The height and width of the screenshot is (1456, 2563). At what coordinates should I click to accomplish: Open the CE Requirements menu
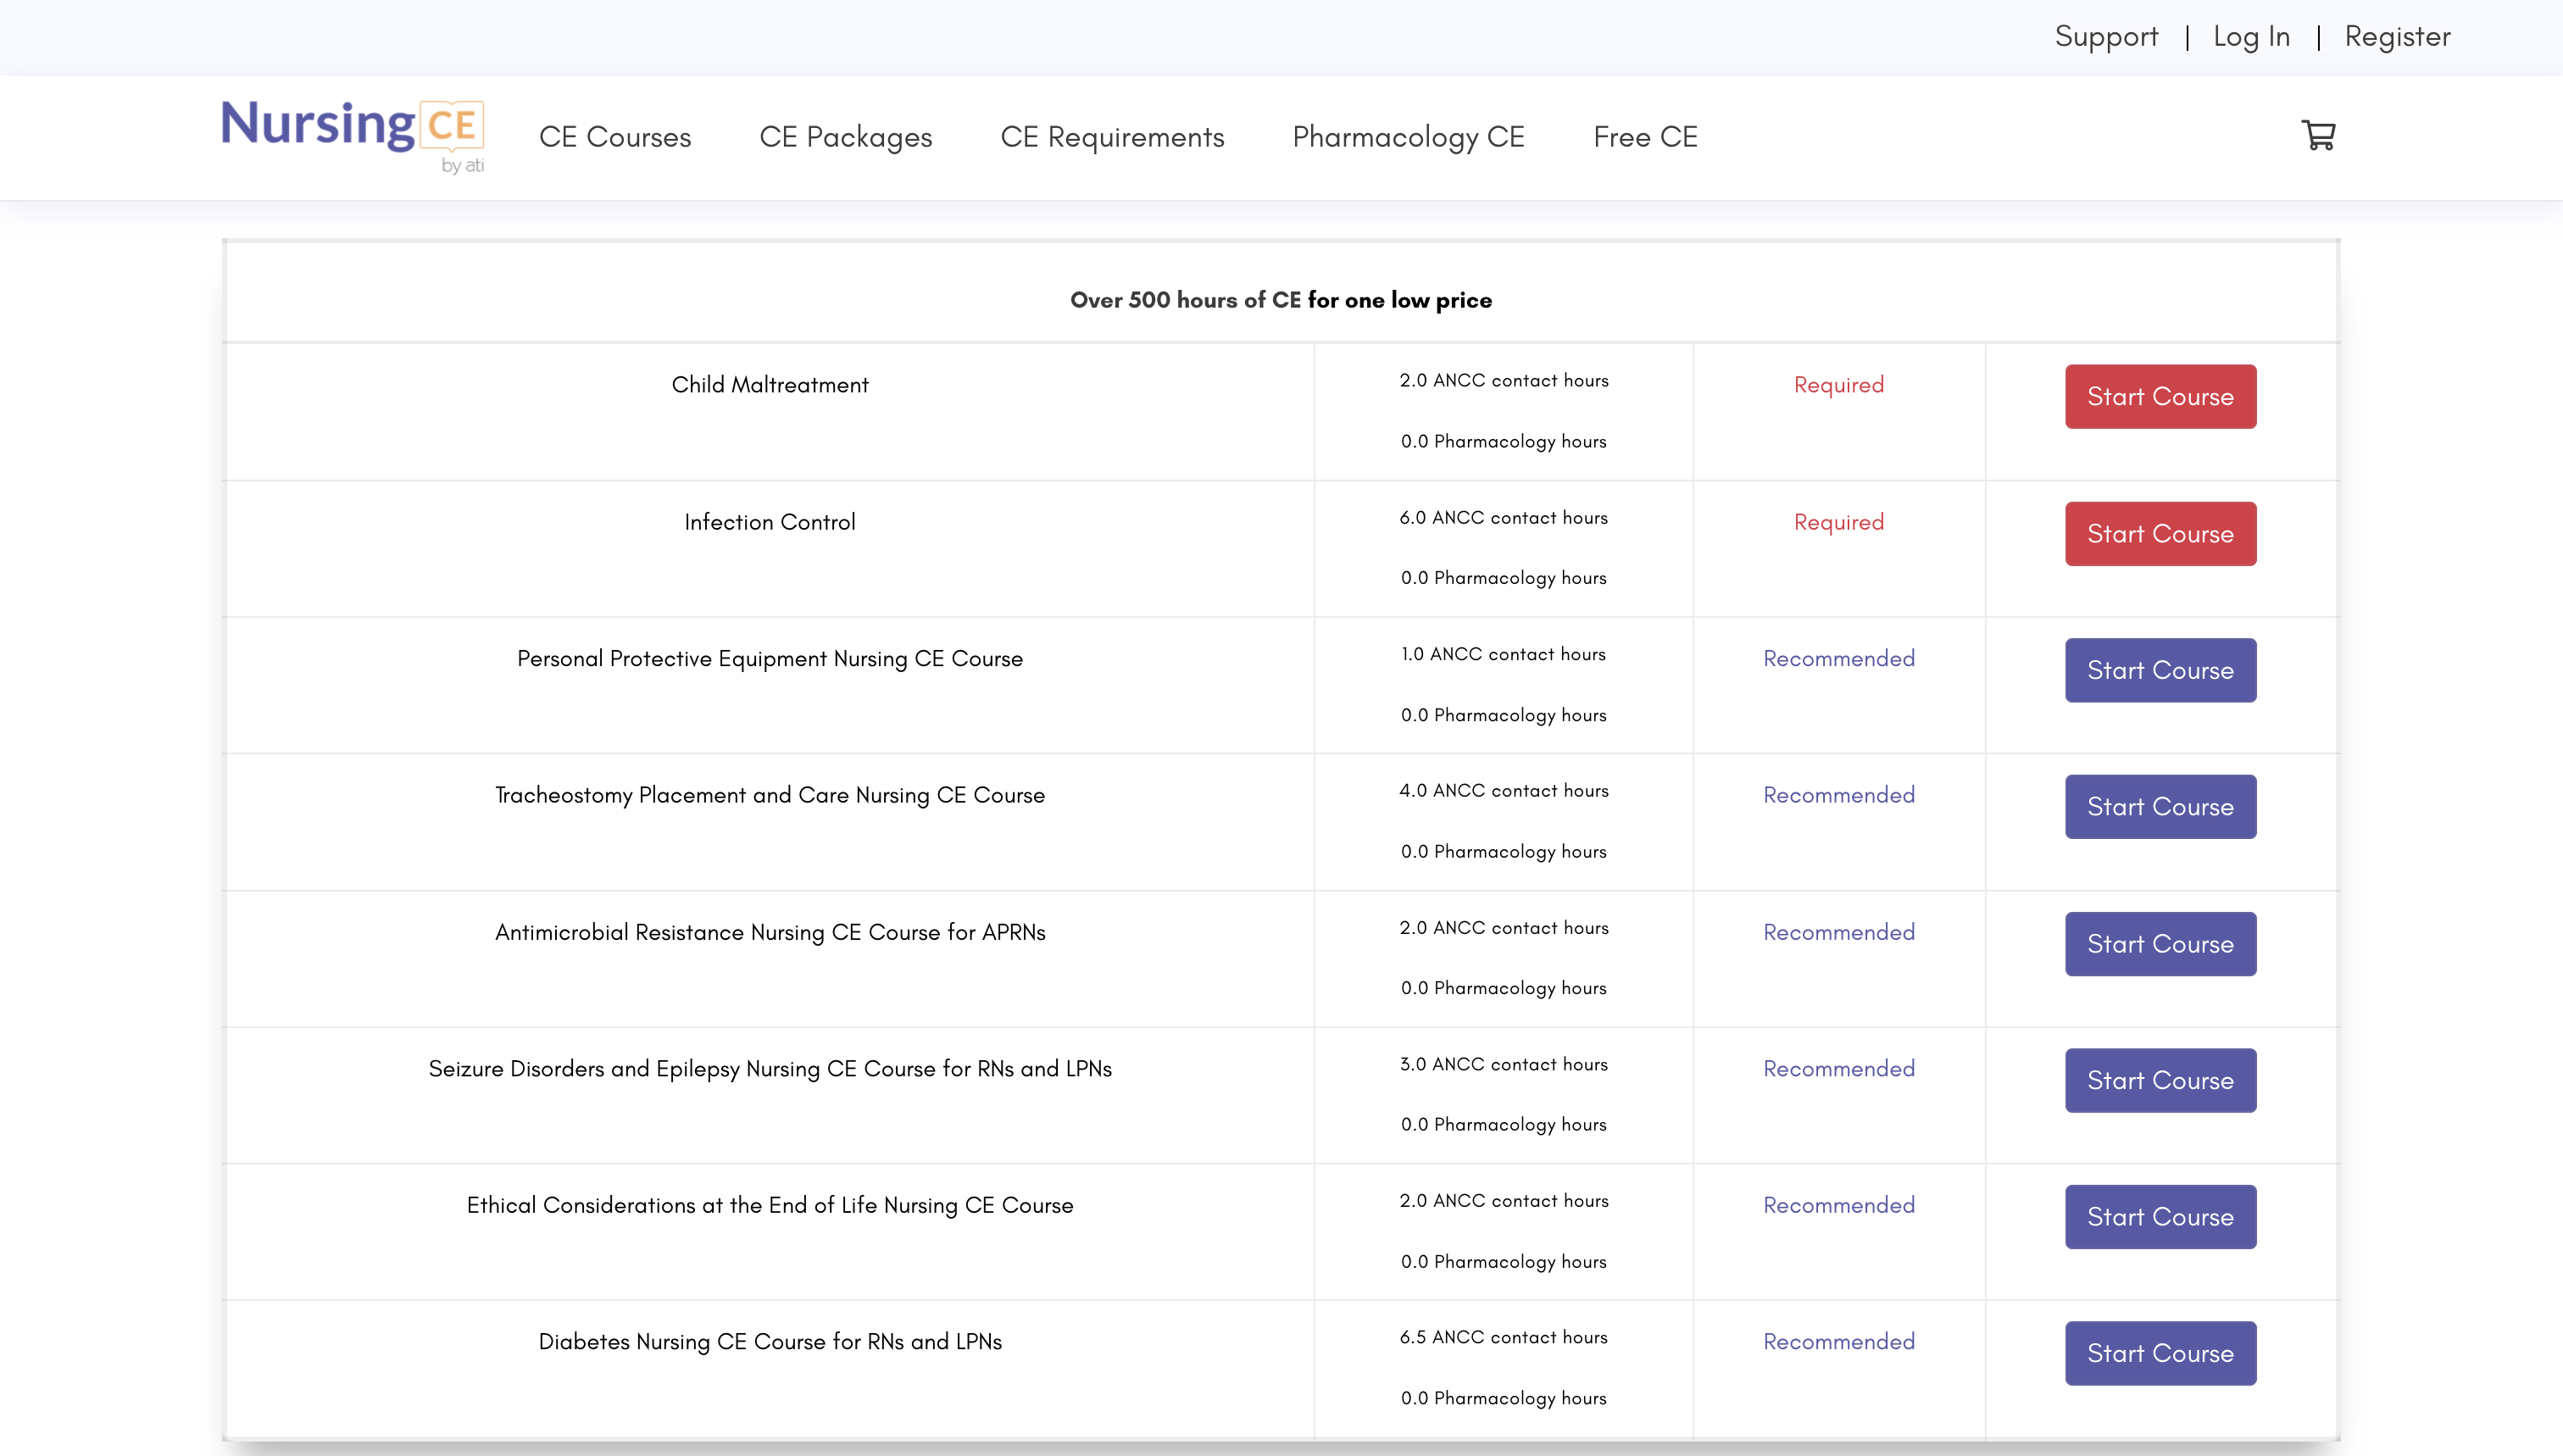1112,138
